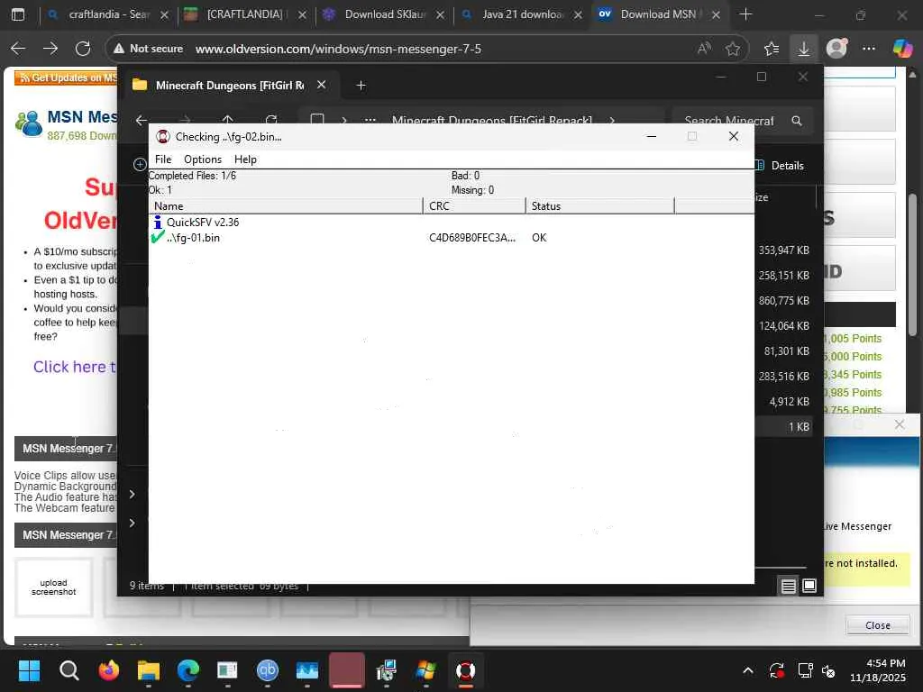Select the 860,775 KB file row in Explorer
The image size is (923, 692).
(783, 301)
